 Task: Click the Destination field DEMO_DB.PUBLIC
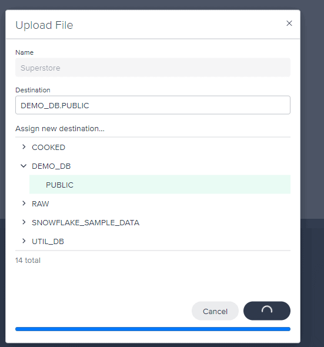(153, 105)
